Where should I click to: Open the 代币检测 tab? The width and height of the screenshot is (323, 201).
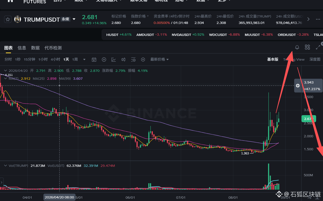[x=53, y=48]
